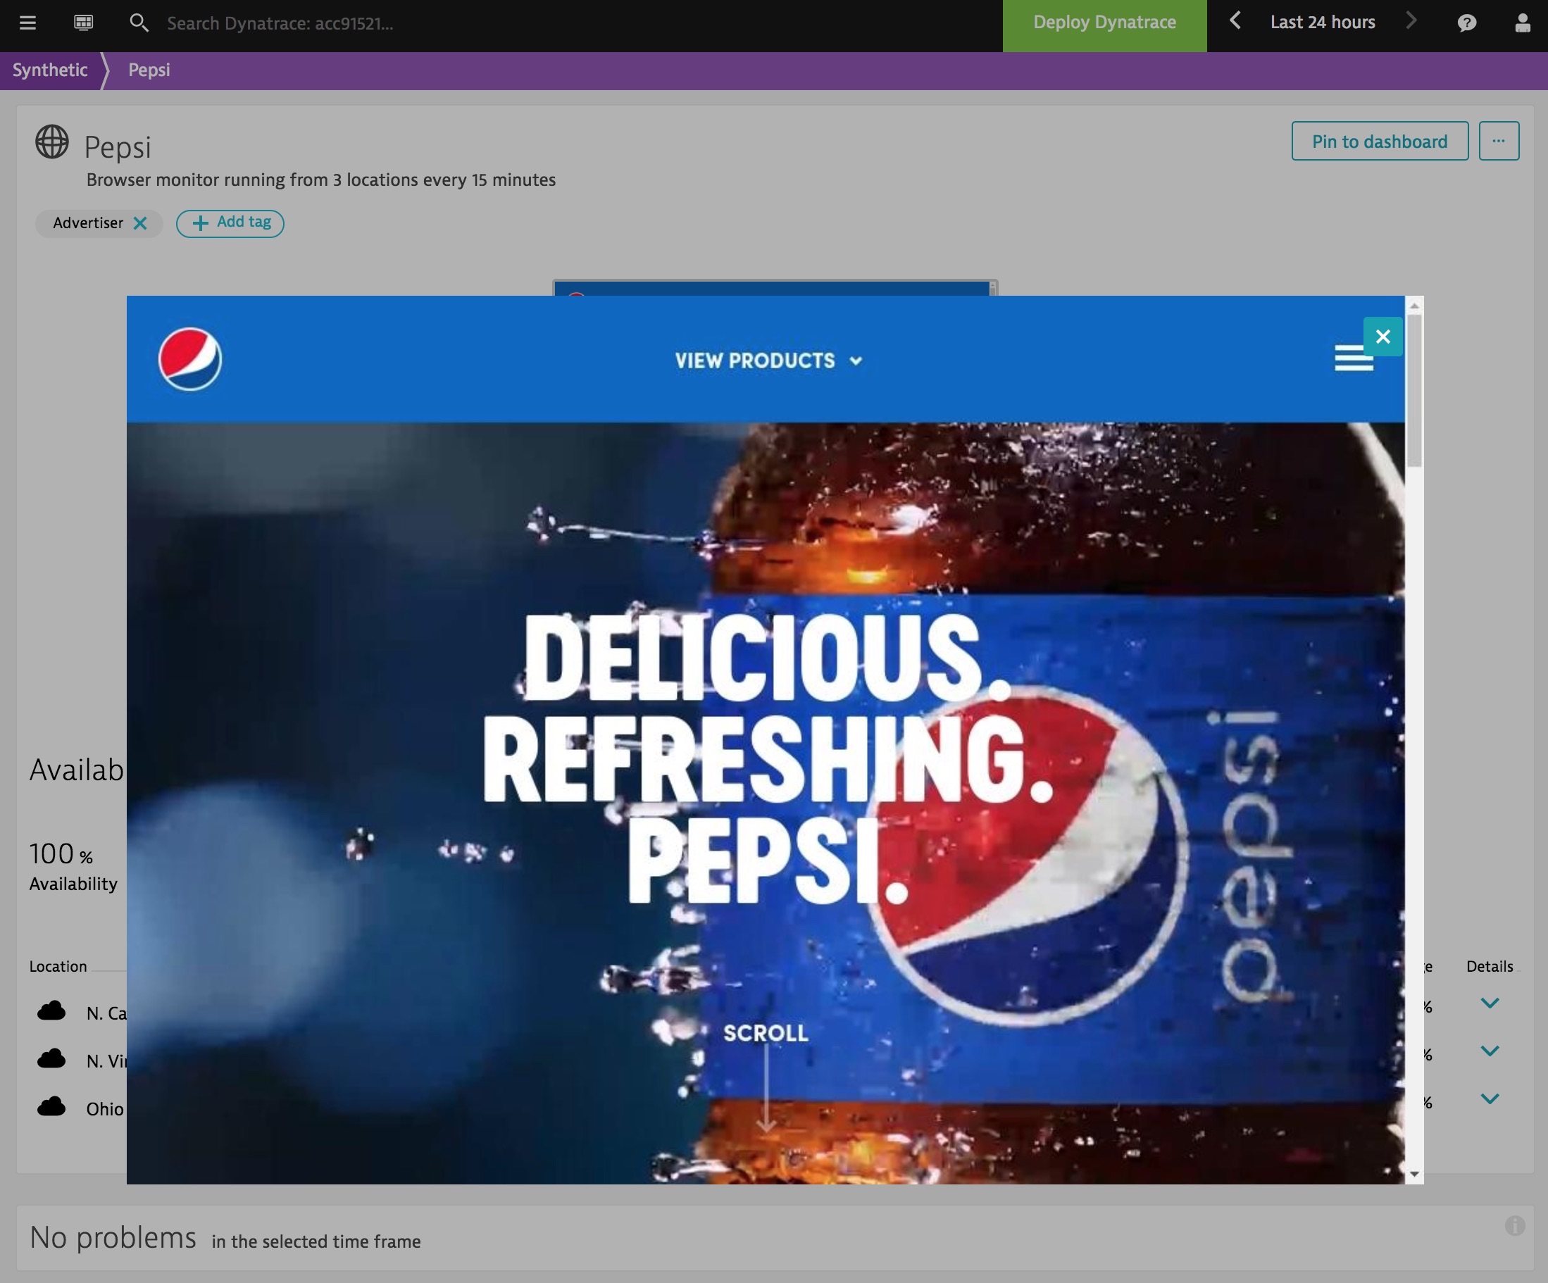Open the Pepsi site hamburger menu
The width and height of the screenshot is (1548, 1283).
click(1354, 359)
